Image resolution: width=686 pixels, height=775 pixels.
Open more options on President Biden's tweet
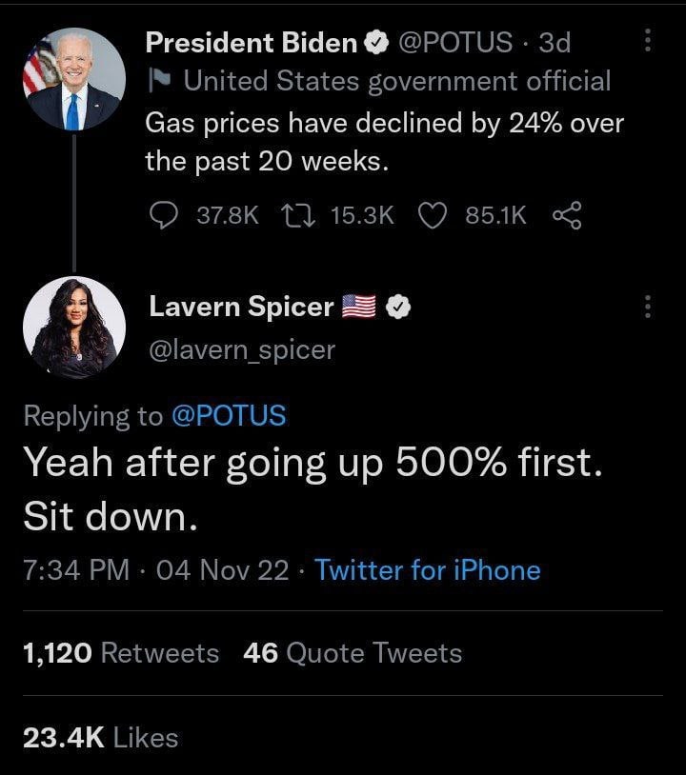(x=648, y=41)
